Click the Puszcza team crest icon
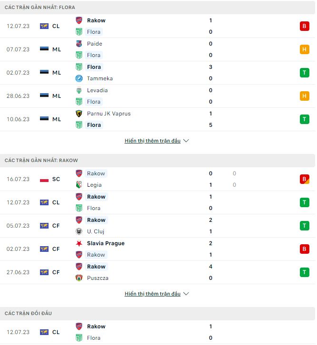 point(79,278)
